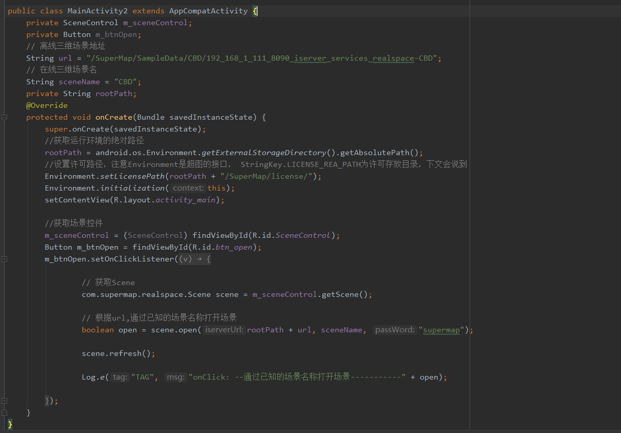This screenshot has width=621, height=433.
Task: Click the fold end marker beside '});'
Action: click(4, 401)
